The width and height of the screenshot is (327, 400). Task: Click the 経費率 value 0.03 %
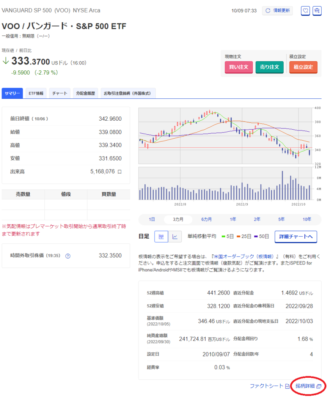[x=222, y=367]
